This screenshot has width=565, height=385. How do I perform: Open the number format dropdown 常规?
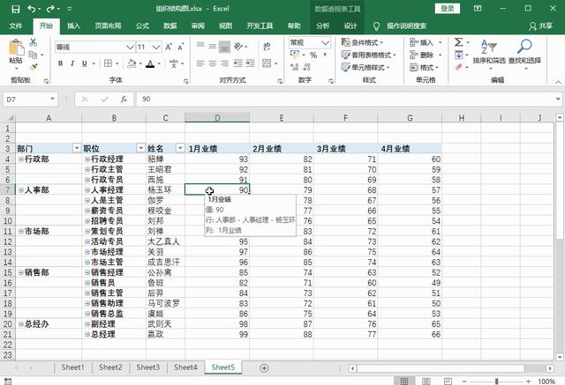pos(326,43)
